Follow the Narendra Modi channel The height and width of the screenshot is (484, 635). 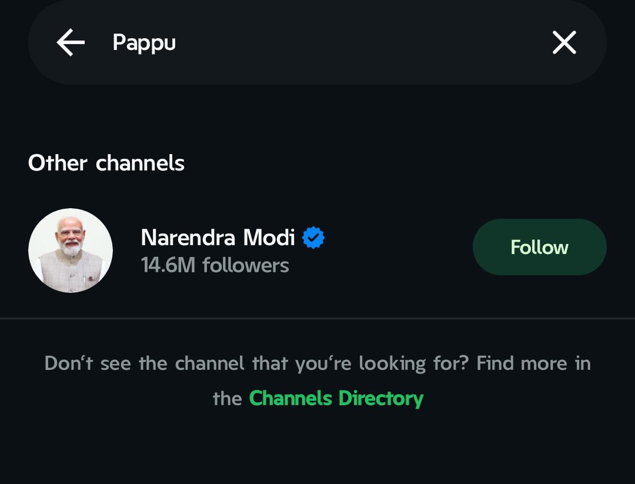click(x=539, y=247)
